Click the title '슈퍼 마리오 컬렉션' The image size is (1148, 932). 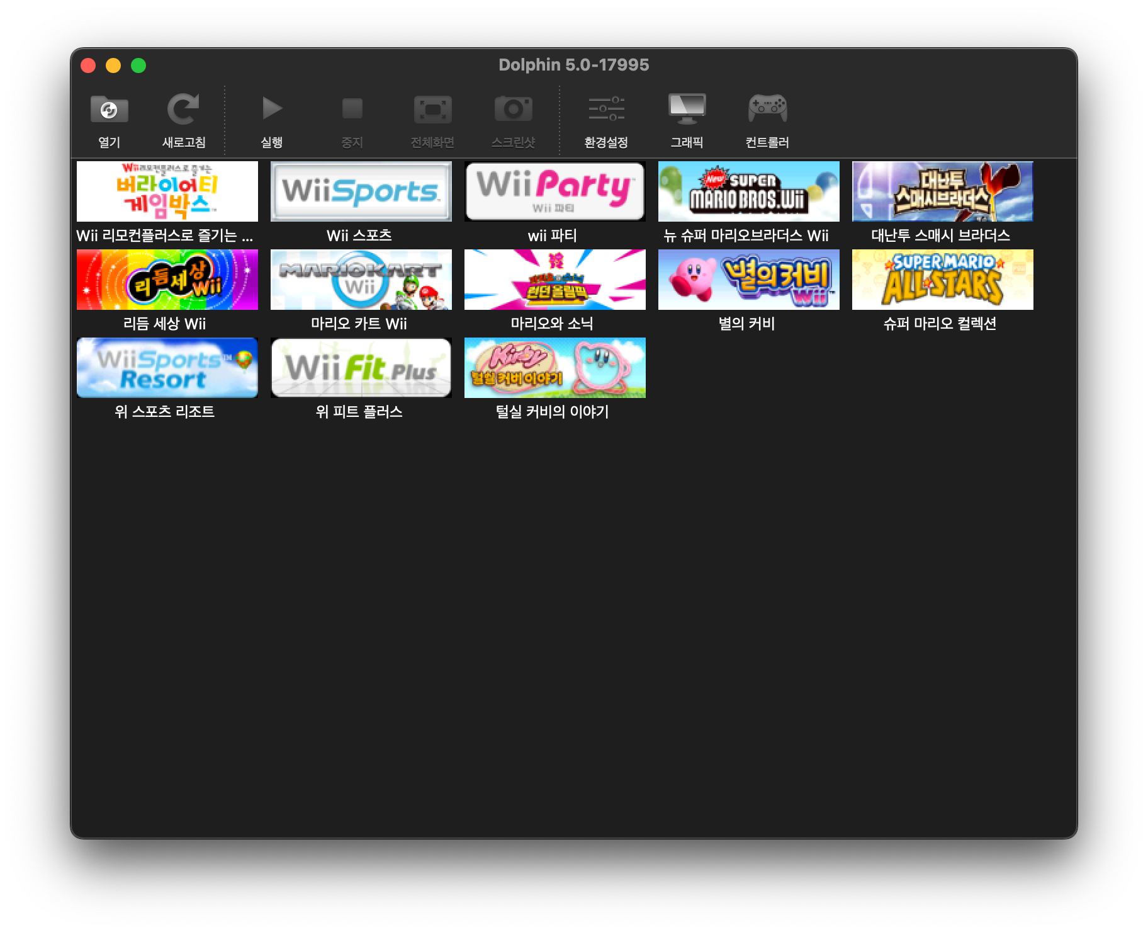(940, 324)
